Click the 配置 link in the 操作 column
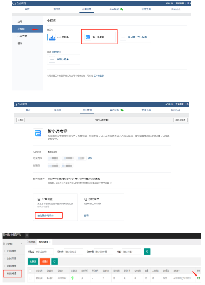The width and height of the screenshot is (205, 285). coord(198,278)
